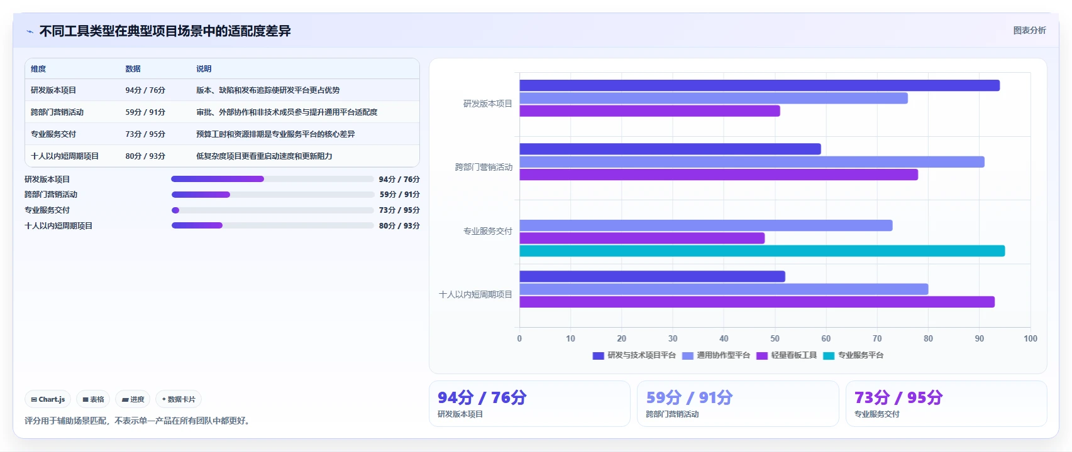
Task: Click the 十人以内短周期项目 progress bar
Action: click(272, 225)
